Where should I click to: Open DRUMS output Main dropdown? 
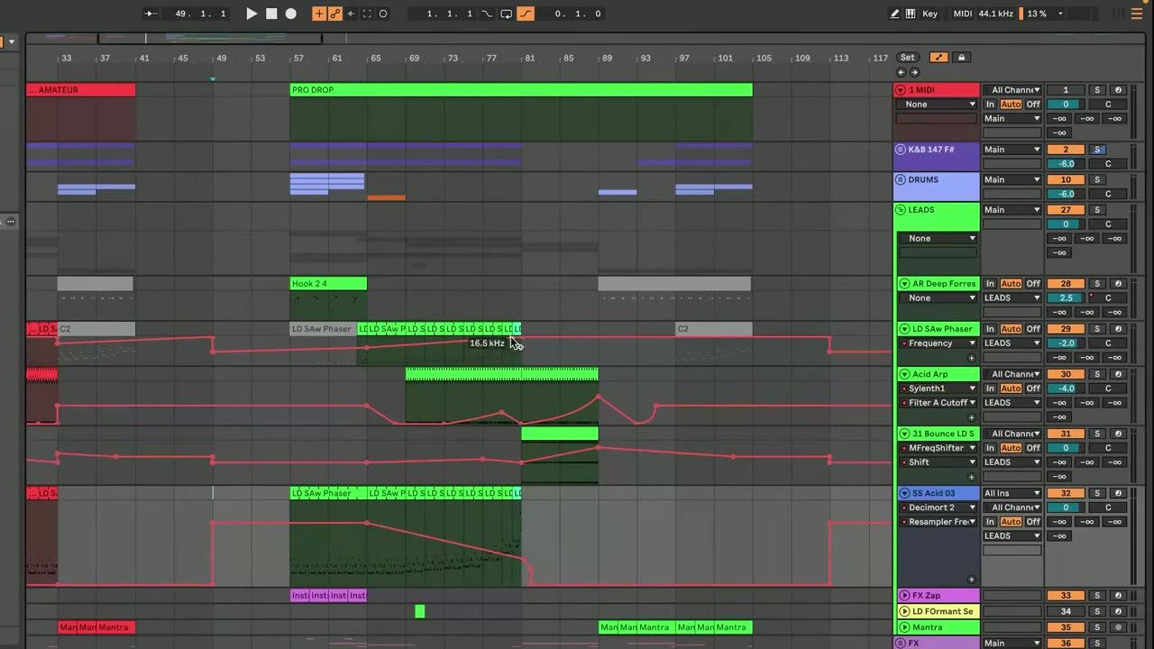1012,179
